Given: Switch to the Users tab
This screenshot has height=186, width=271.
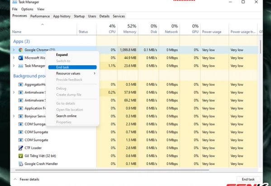Looking at the screenshot, I should pos(92,16).
